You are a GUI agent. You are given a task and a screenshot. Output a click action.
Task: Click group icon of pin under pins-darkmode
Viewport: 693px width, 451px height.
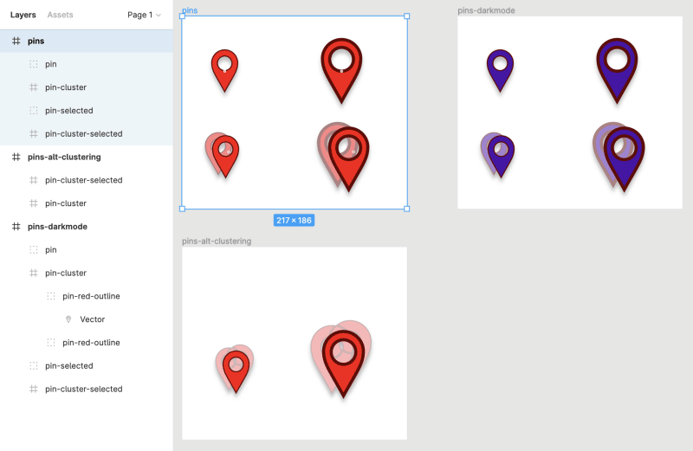pos(34,249)
